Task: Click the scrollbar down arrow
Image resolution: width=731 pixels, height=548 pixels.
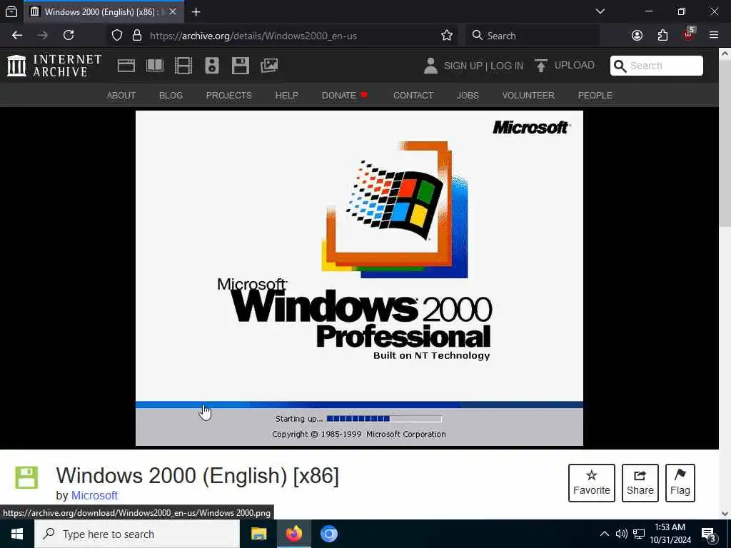Action: pos(725,514)
